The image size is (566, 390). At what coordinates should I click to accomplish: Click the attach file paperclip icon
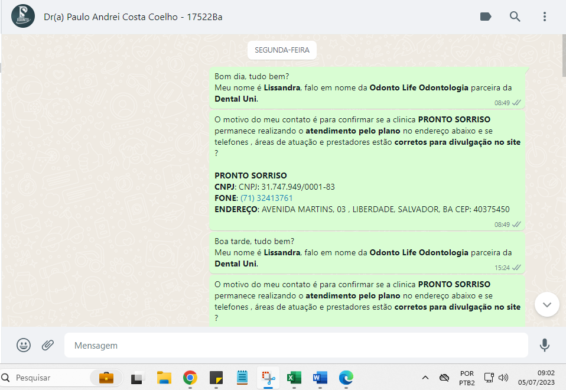48,345
